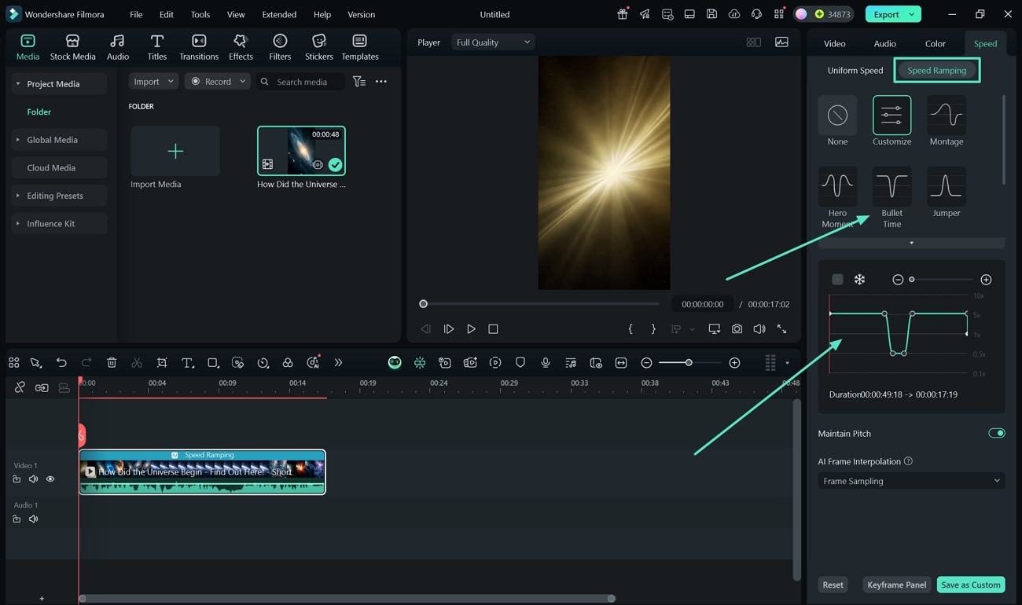Image resolution: width=1022 pixels, height=605 pixels.
Task: Select the Hero Moment speed preset
Action: click(837, 197)
